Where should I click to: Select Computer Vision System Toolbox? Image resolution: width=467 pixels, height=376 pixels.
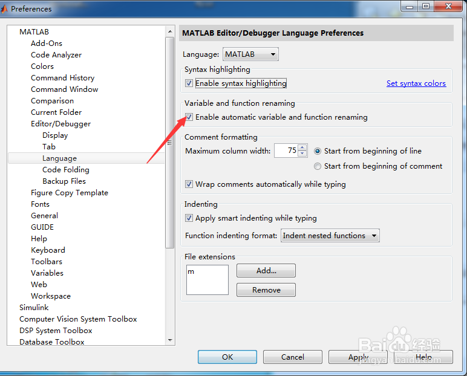(78, 319)
